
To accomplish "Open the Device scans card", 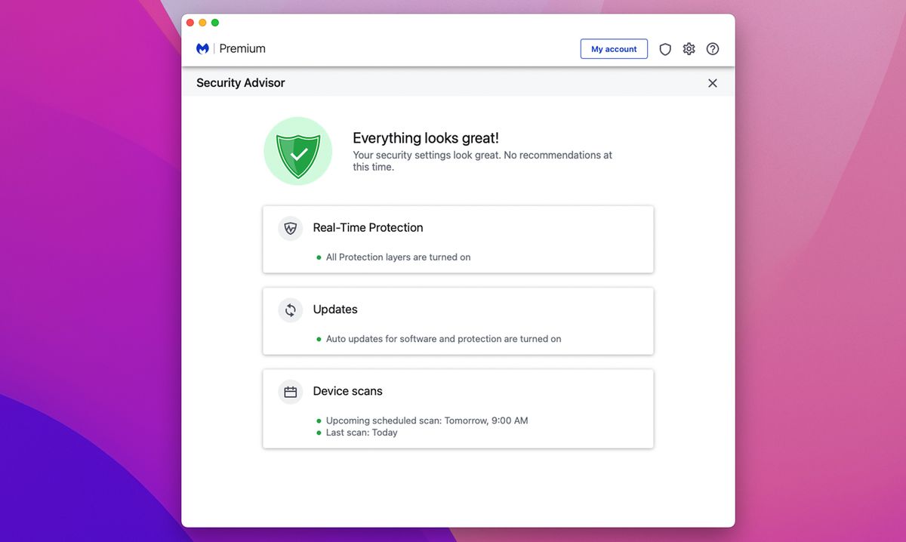I will point(458,408).
